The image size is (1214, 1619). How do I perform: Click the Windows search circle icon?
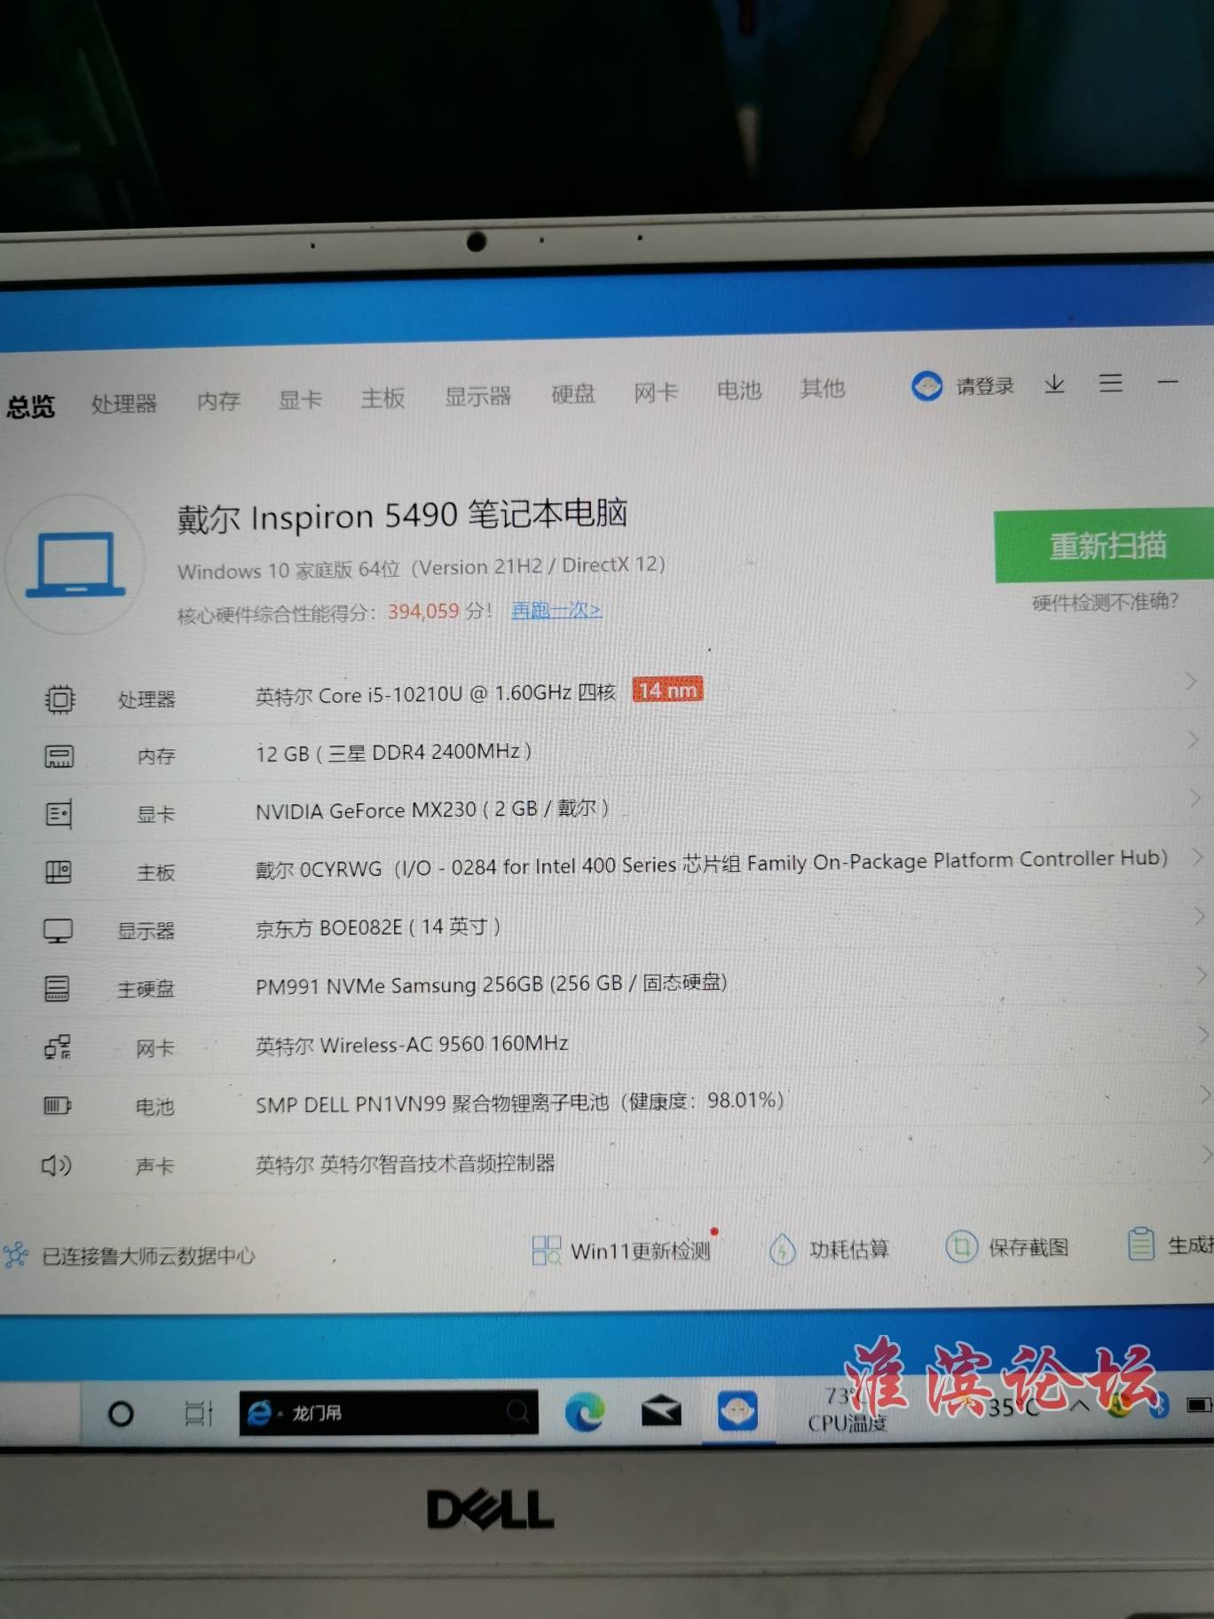point(121,1413)
